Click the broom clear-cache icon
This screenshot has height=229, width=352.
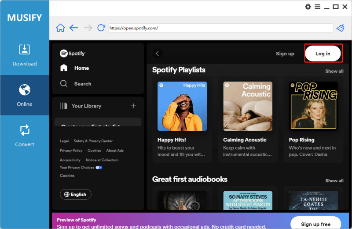(340, 28)
